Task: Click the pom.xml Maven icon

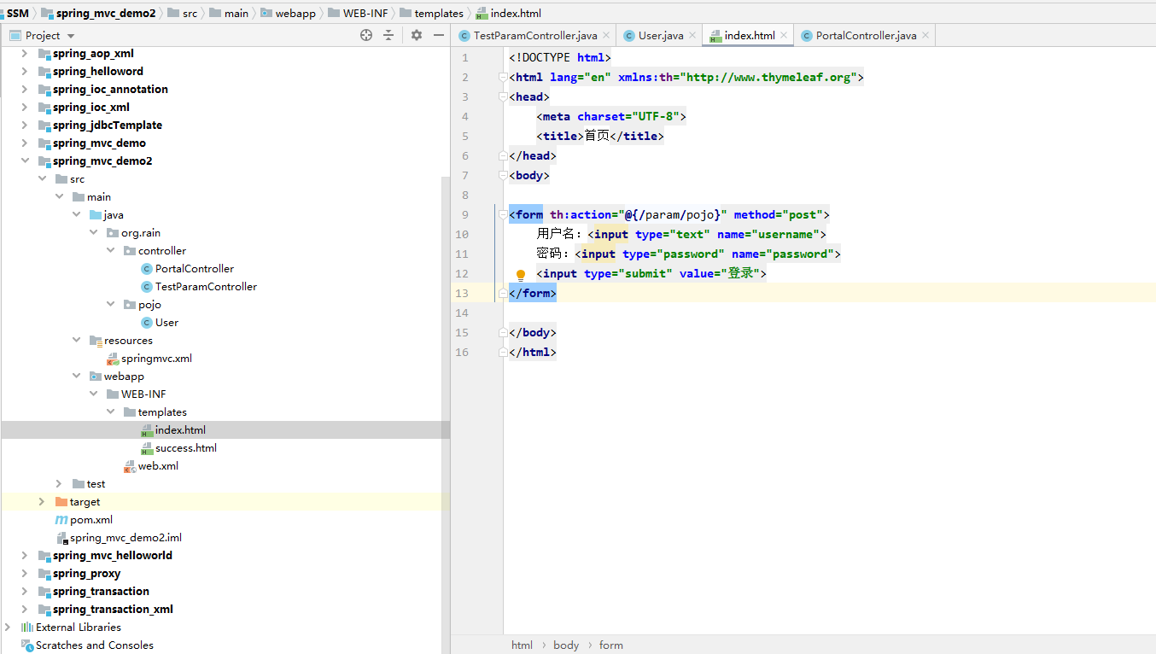Action: click(x=61, y=520)
